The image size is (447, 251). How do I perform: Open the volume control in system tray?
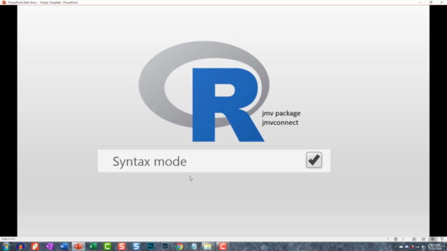click(423, 247)
